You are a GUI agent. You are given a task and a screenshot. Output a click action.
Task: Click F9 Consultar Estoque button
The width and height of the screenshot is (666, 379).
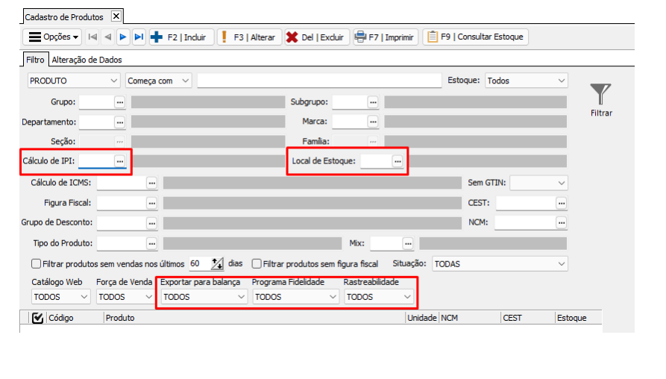[x=476, y=37]
